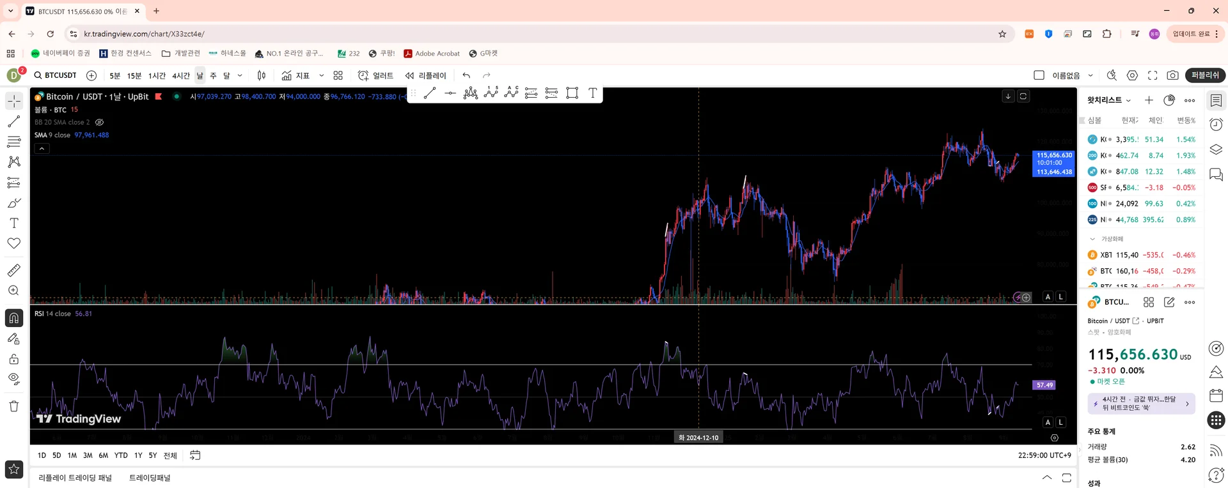This screenshot has width=1228, height=488.
Task: Pick rectangle tool in floating toolbar
Action: pos(572,93)
